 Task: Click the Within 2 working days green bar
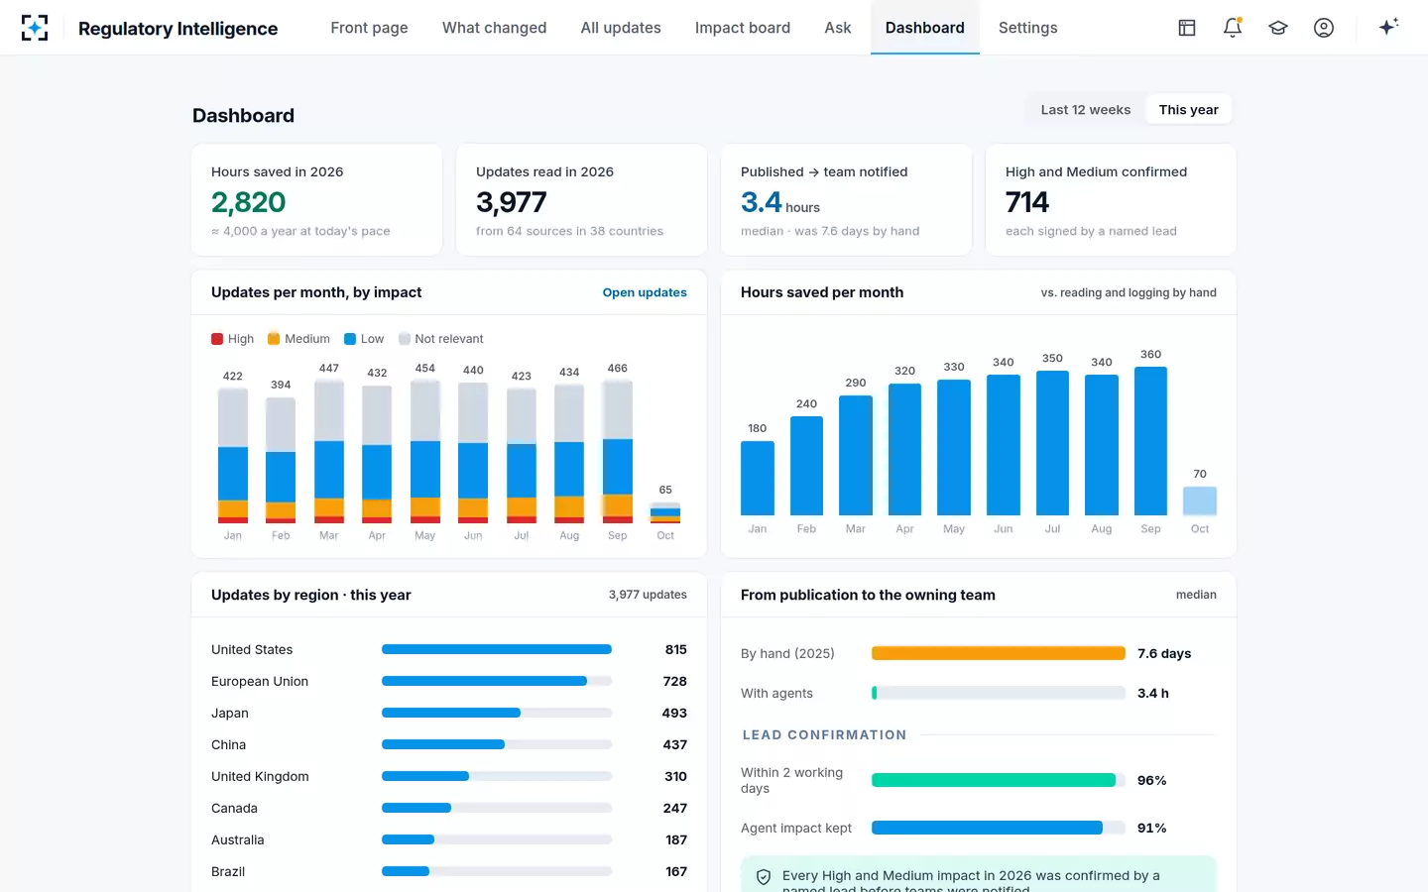[994, 780]
